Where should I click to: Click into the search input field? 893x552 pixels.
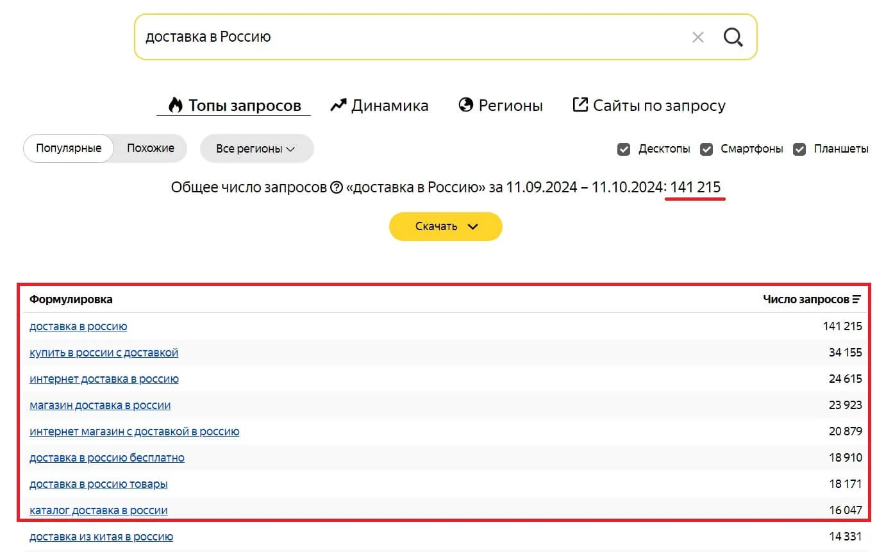(x=410, y=37)
